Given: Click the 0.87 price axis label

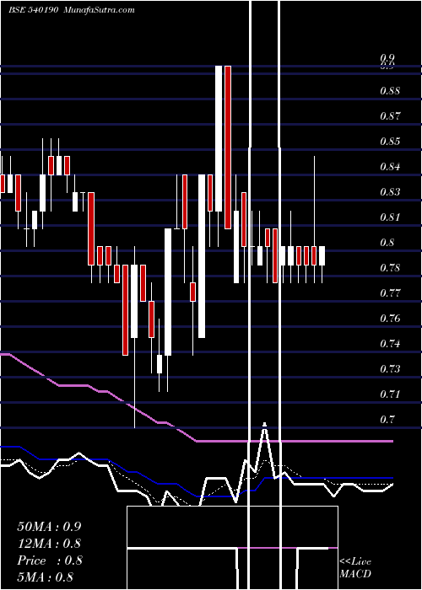Looking at the screenshot, I should click(390, 116).
